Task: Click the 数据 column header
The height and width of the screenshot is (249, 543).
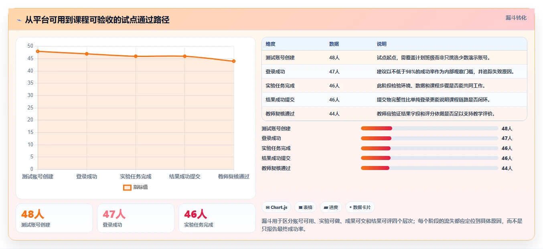Action: [334, 44]
